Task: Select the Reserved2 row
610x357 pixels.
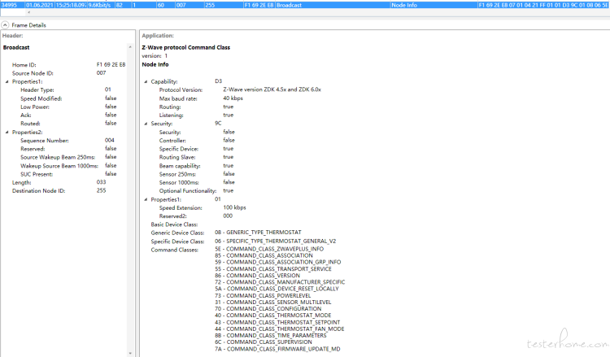Action: (196, 216)
